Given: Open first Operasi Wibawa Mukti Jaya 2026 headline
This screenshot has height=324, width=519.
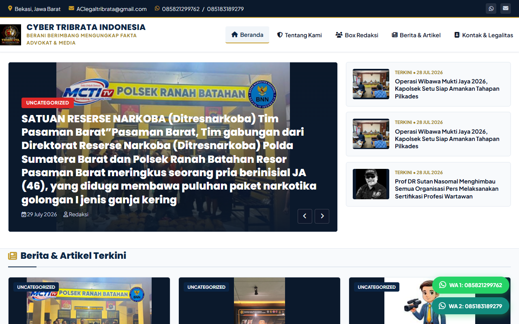Looking at the screenshot, I should point(447,89).
